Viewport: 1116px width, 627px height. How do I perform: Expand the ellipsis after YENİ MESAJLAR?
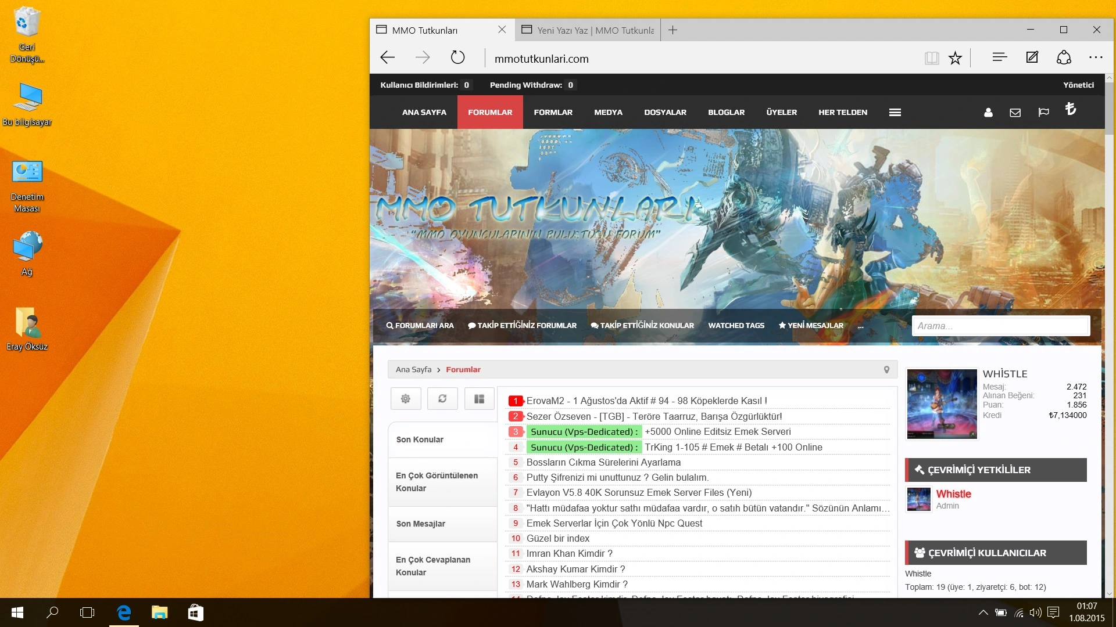tap(861, 326)
